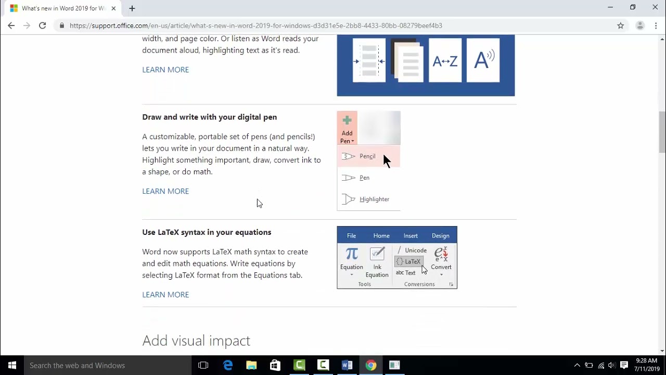Show hidden system tray icons
The image size is (666, 375).
[577, 365]
